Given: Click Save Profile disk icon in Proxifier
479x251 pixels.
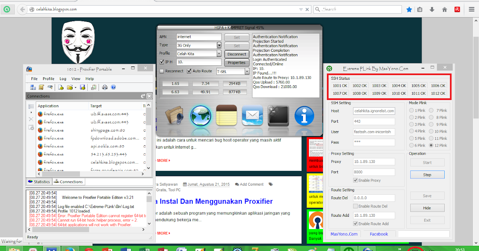Looking at the screenshot, I should coord(83,87).
